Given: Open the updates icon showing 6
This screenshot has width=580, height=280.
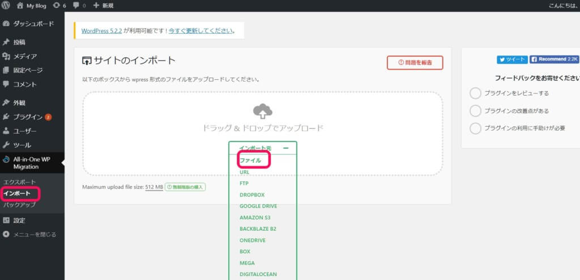Looking at the screenshot, I should coord(59,6).
